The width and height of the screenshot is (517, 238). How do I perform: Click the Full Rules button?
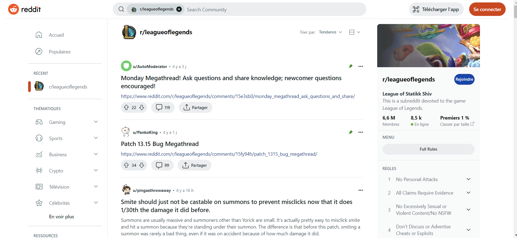(x=428, y=149)
